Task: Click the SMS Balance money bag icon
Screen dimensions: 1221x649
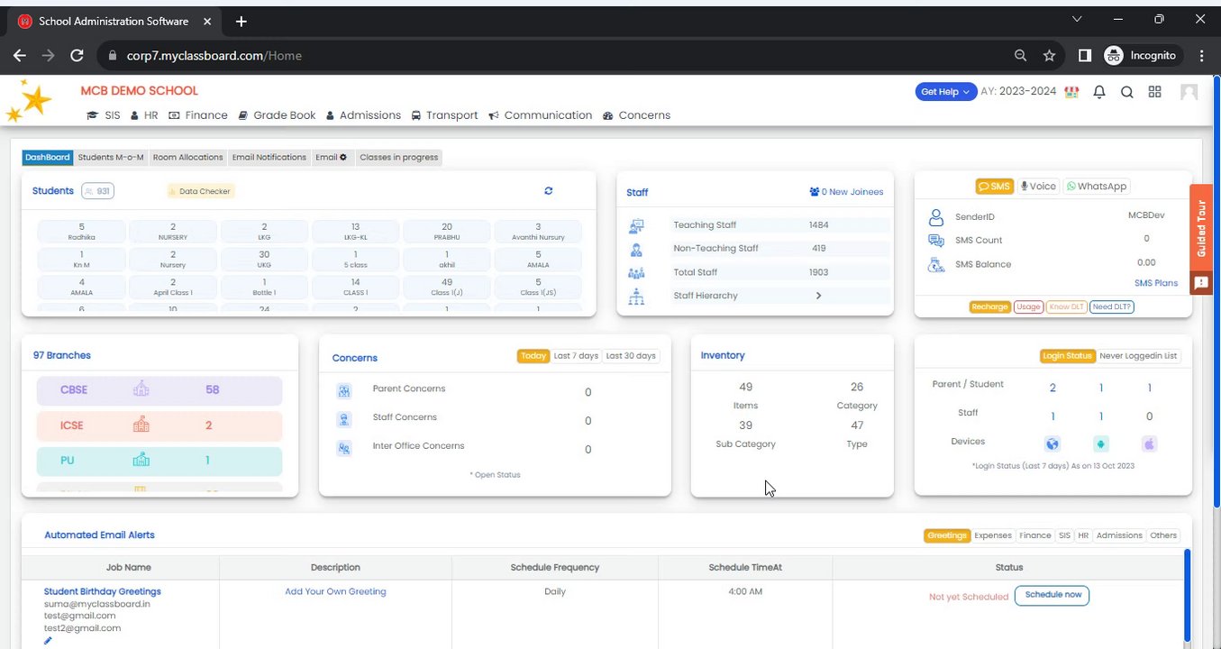Action: (936, 265)
